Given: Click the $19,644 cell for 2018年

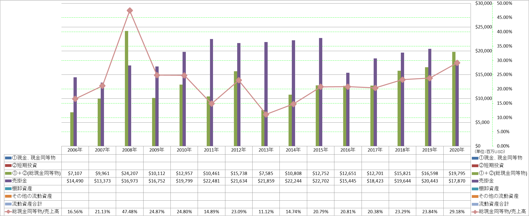Looking at the screenshot, I should point(402,181).
